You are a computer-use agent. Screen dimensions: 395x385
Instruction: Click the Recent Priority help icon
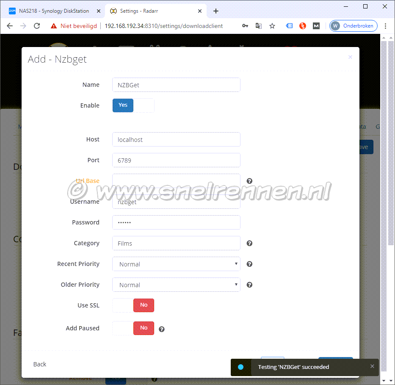coord(249,264)
